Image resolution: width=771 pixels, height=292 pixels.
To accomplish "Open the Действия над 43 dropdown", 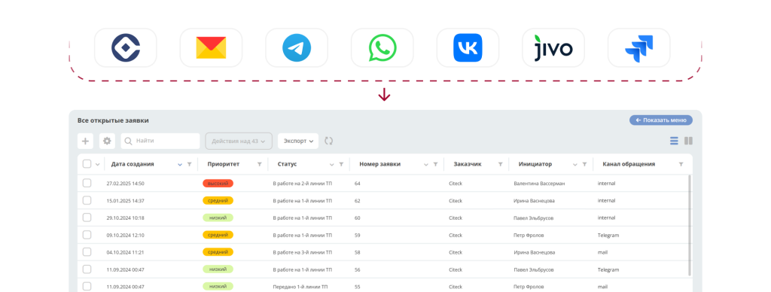I will click(x=239, y=141).
